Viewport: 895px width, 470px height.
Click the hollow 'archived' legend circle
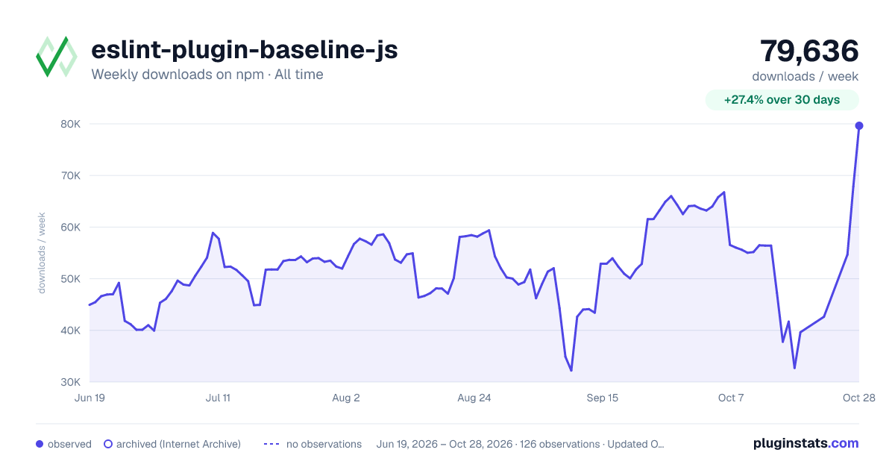click(x=108, y=444)
